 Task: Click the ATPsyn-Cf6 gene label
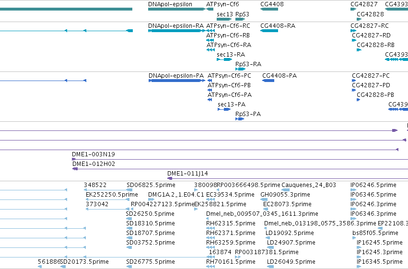(x=222, y=4)
